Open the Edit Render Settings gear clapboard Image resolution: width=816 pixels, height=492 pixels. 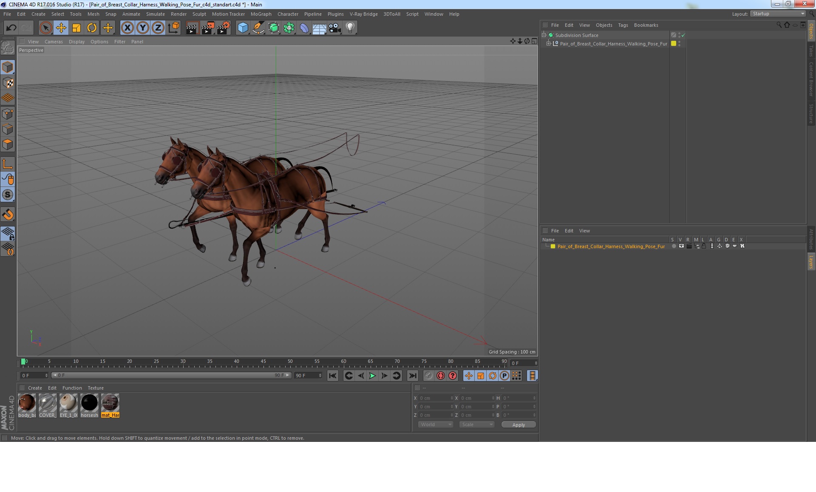point(224,28)
